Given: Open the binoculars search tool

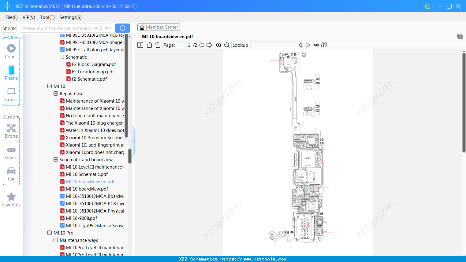Looking at the screenshot, I should click(324, 45).
